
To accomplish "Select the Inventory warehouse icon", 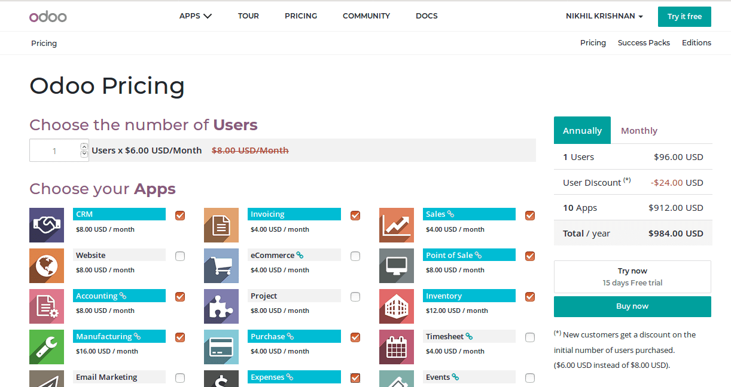I will click(x=397, y=306).
